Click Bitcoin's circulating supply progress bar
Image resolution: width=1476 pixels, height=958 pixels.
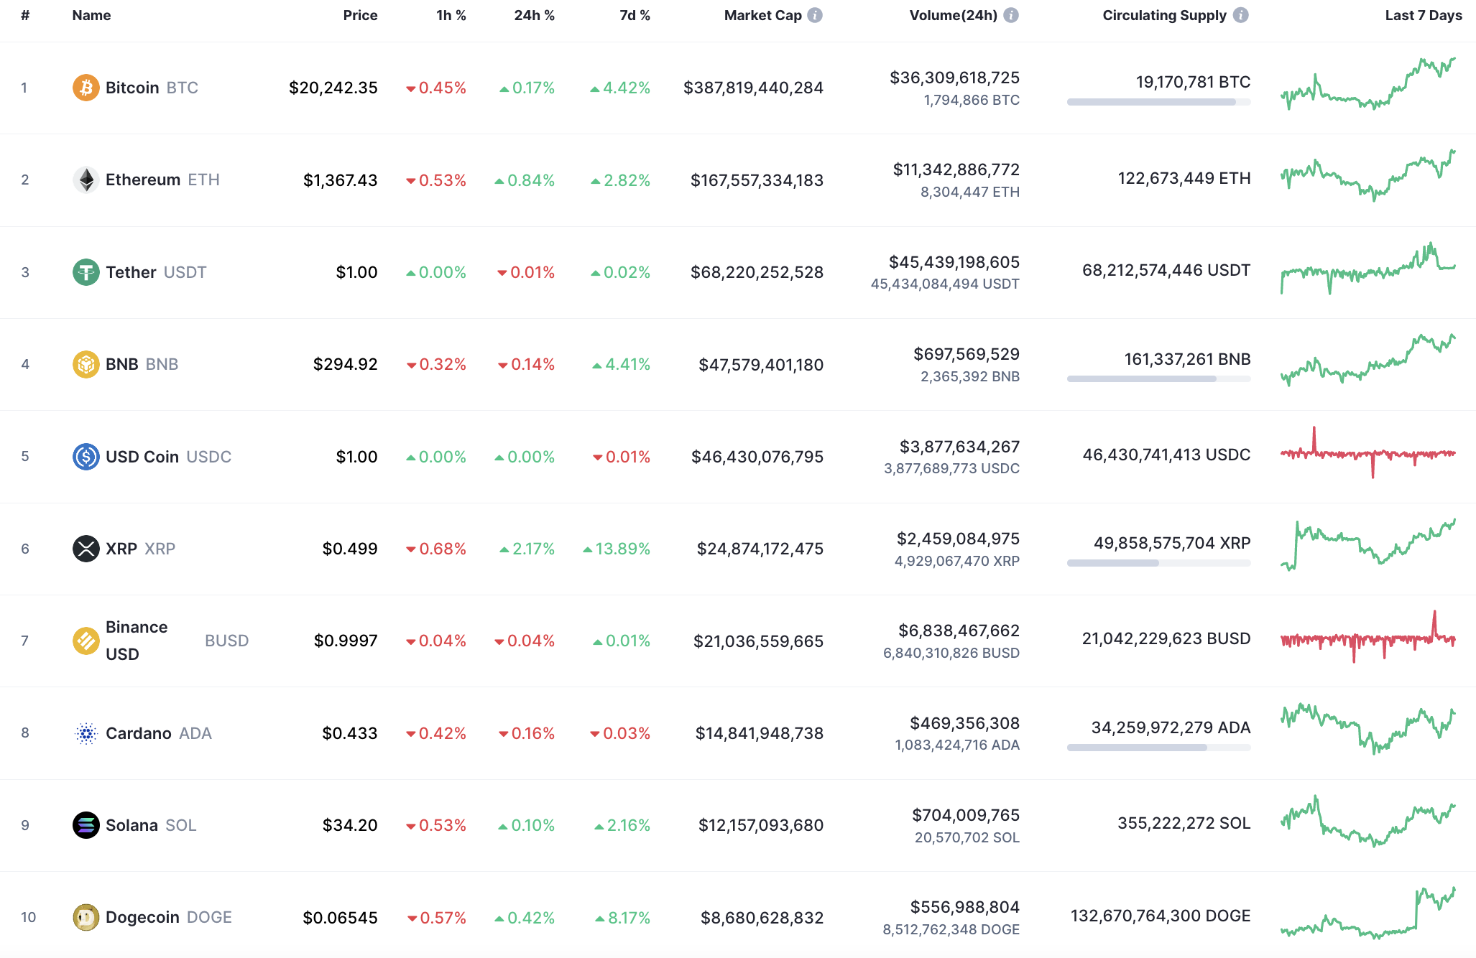pyautogui.click(x=1158, y=102)
